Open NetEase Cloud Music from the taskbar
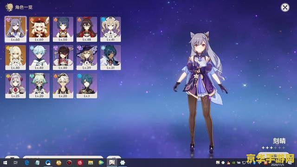Viewport: 297px width, 167px height. [x=80, y=163]
